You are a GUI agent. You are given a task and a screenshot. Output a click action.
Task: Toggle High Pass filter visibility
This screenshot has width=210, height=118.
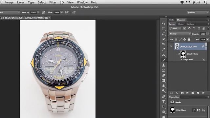(x=182, y=60)
